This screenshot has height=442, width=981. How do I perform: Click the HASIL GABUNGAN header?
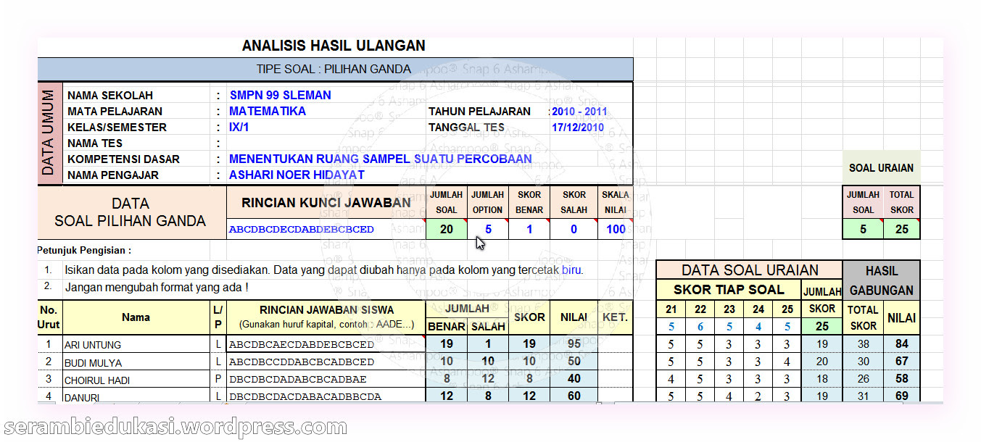882,280
